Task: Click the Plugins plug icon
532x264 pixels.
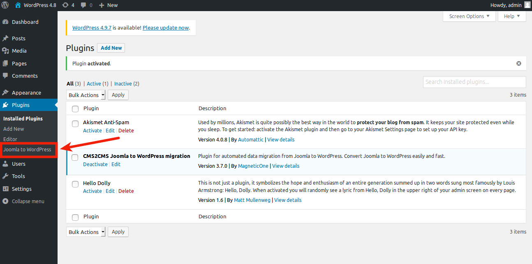Action: 5,105
